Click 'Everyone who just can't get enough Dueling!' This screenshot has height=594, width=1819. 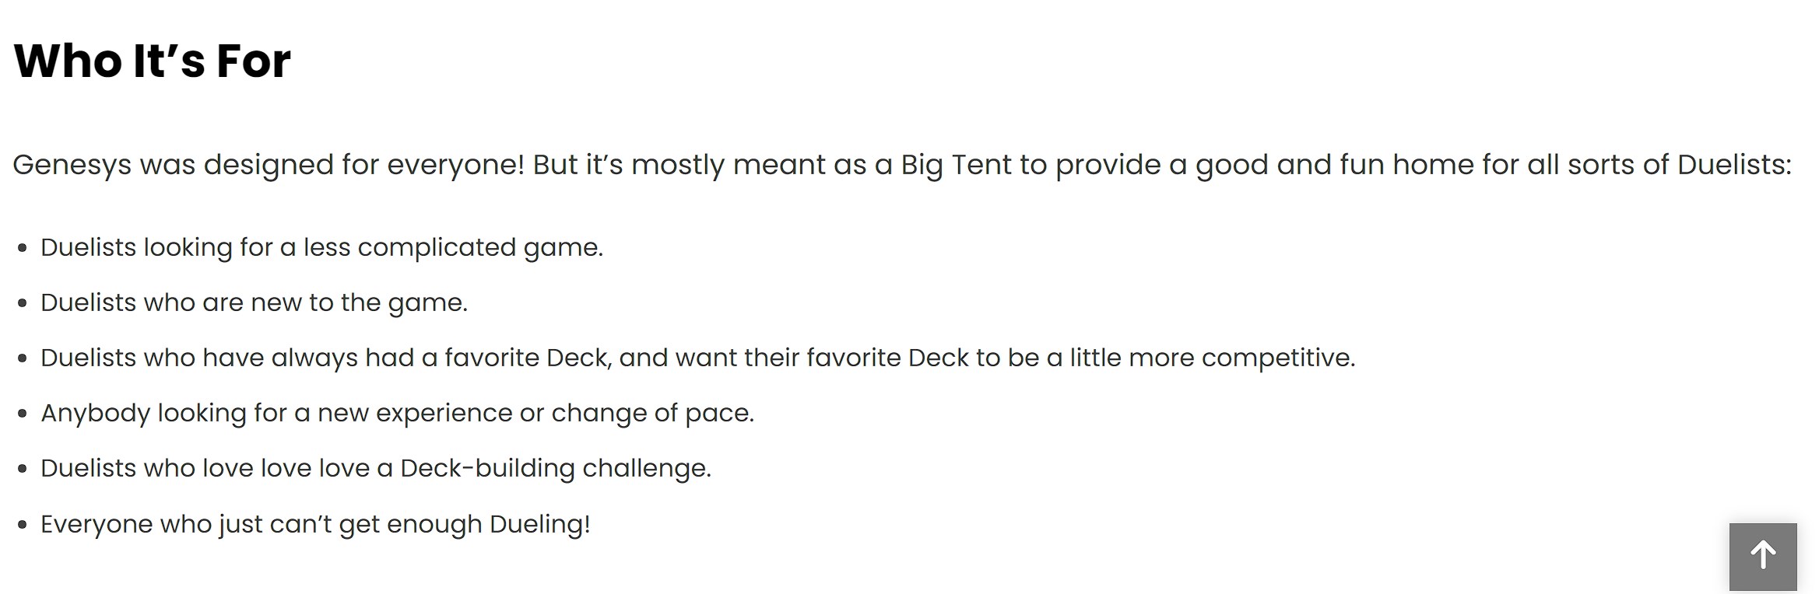pos(316,524)
